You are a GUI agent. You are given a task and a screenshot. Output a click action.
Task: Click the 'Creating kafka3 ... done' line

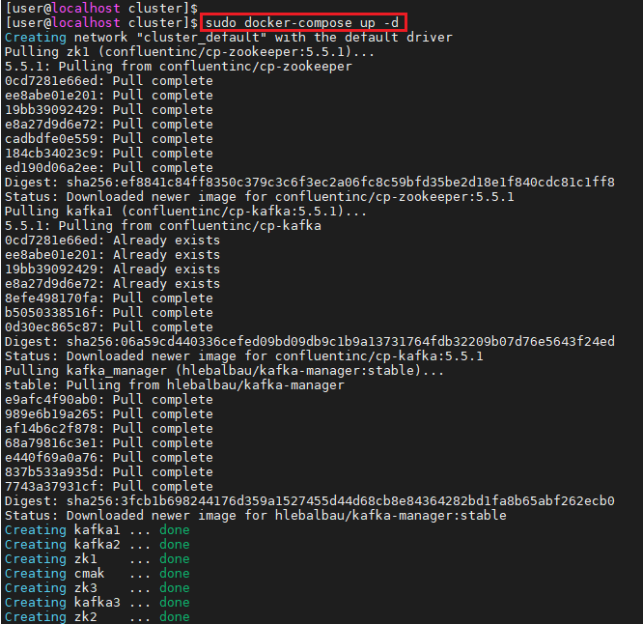[98, 603]
